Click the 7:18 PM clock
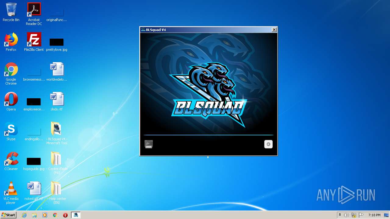The width and height of the screenshot is (390, 219). click(x=374, y=215)
